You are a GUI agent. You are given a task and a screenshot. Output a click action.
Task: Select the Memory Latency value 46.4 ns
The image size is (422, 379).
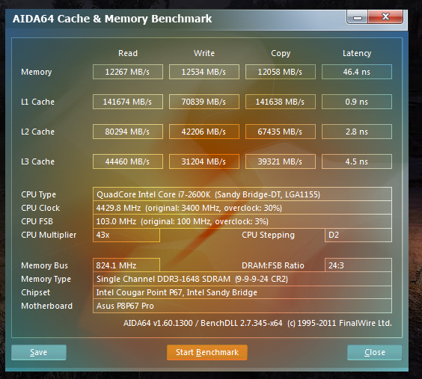point(357,72)
